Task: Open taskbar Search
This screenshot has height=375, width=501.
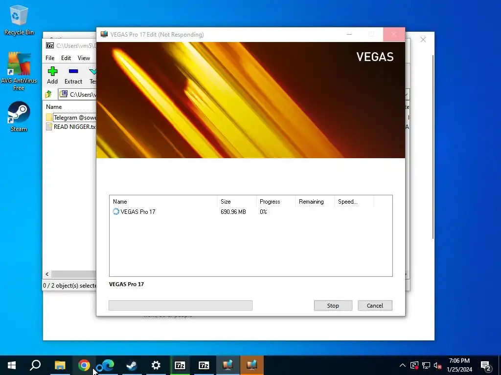Action: click(35, 365)
